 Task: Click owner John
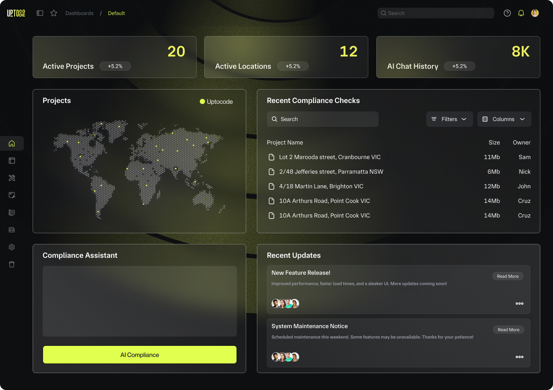point(524,186)
